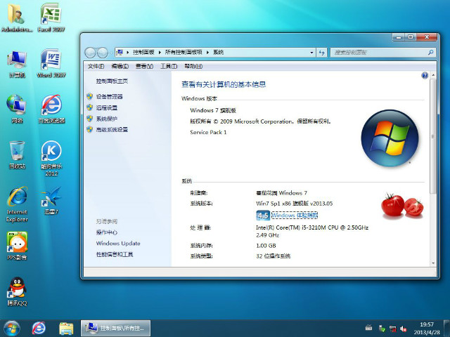Open Internet Explorer desktop icon
Viewport: 450px width, 337px height.
coord(17,204)
